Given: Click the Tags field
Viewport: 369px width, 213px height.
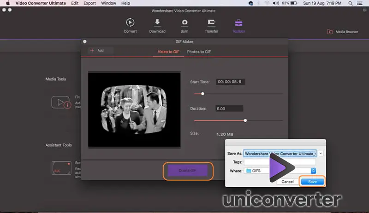Looking at the screenshot, I should pos(280,162).
